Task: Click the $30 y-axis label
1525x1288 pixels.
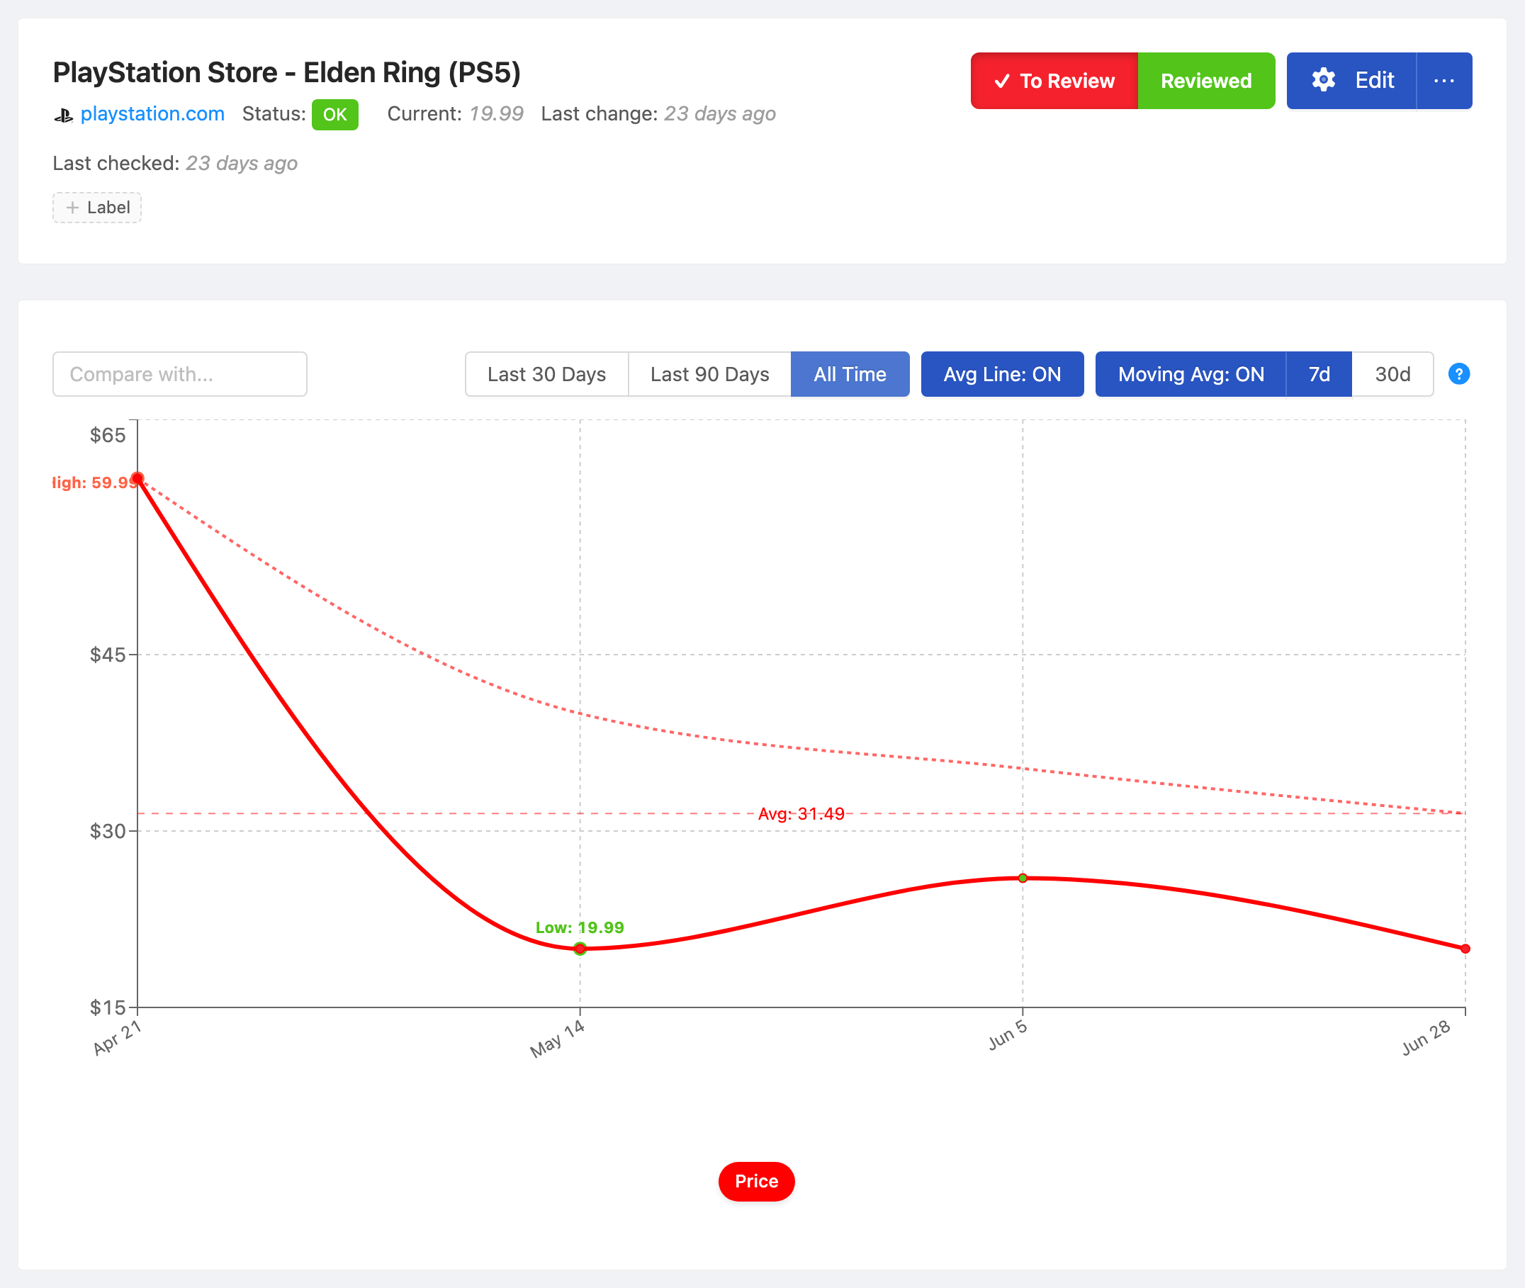Action: click(108, 831)
